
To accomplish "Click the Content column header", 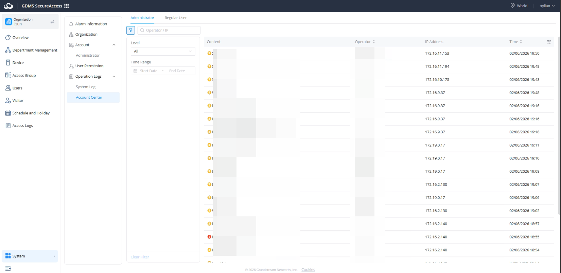I will [x=214, y=42].
